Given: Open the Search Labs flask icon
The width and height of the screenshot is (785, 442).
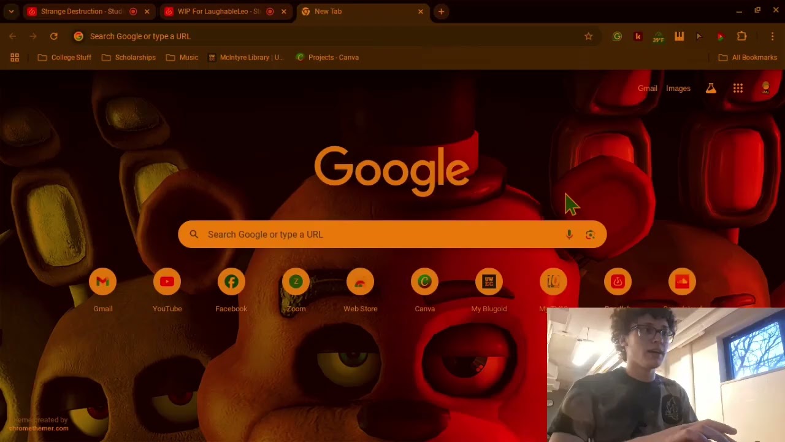Looking at the screenshot, I should pyautogui.click(x=711, y=88).
